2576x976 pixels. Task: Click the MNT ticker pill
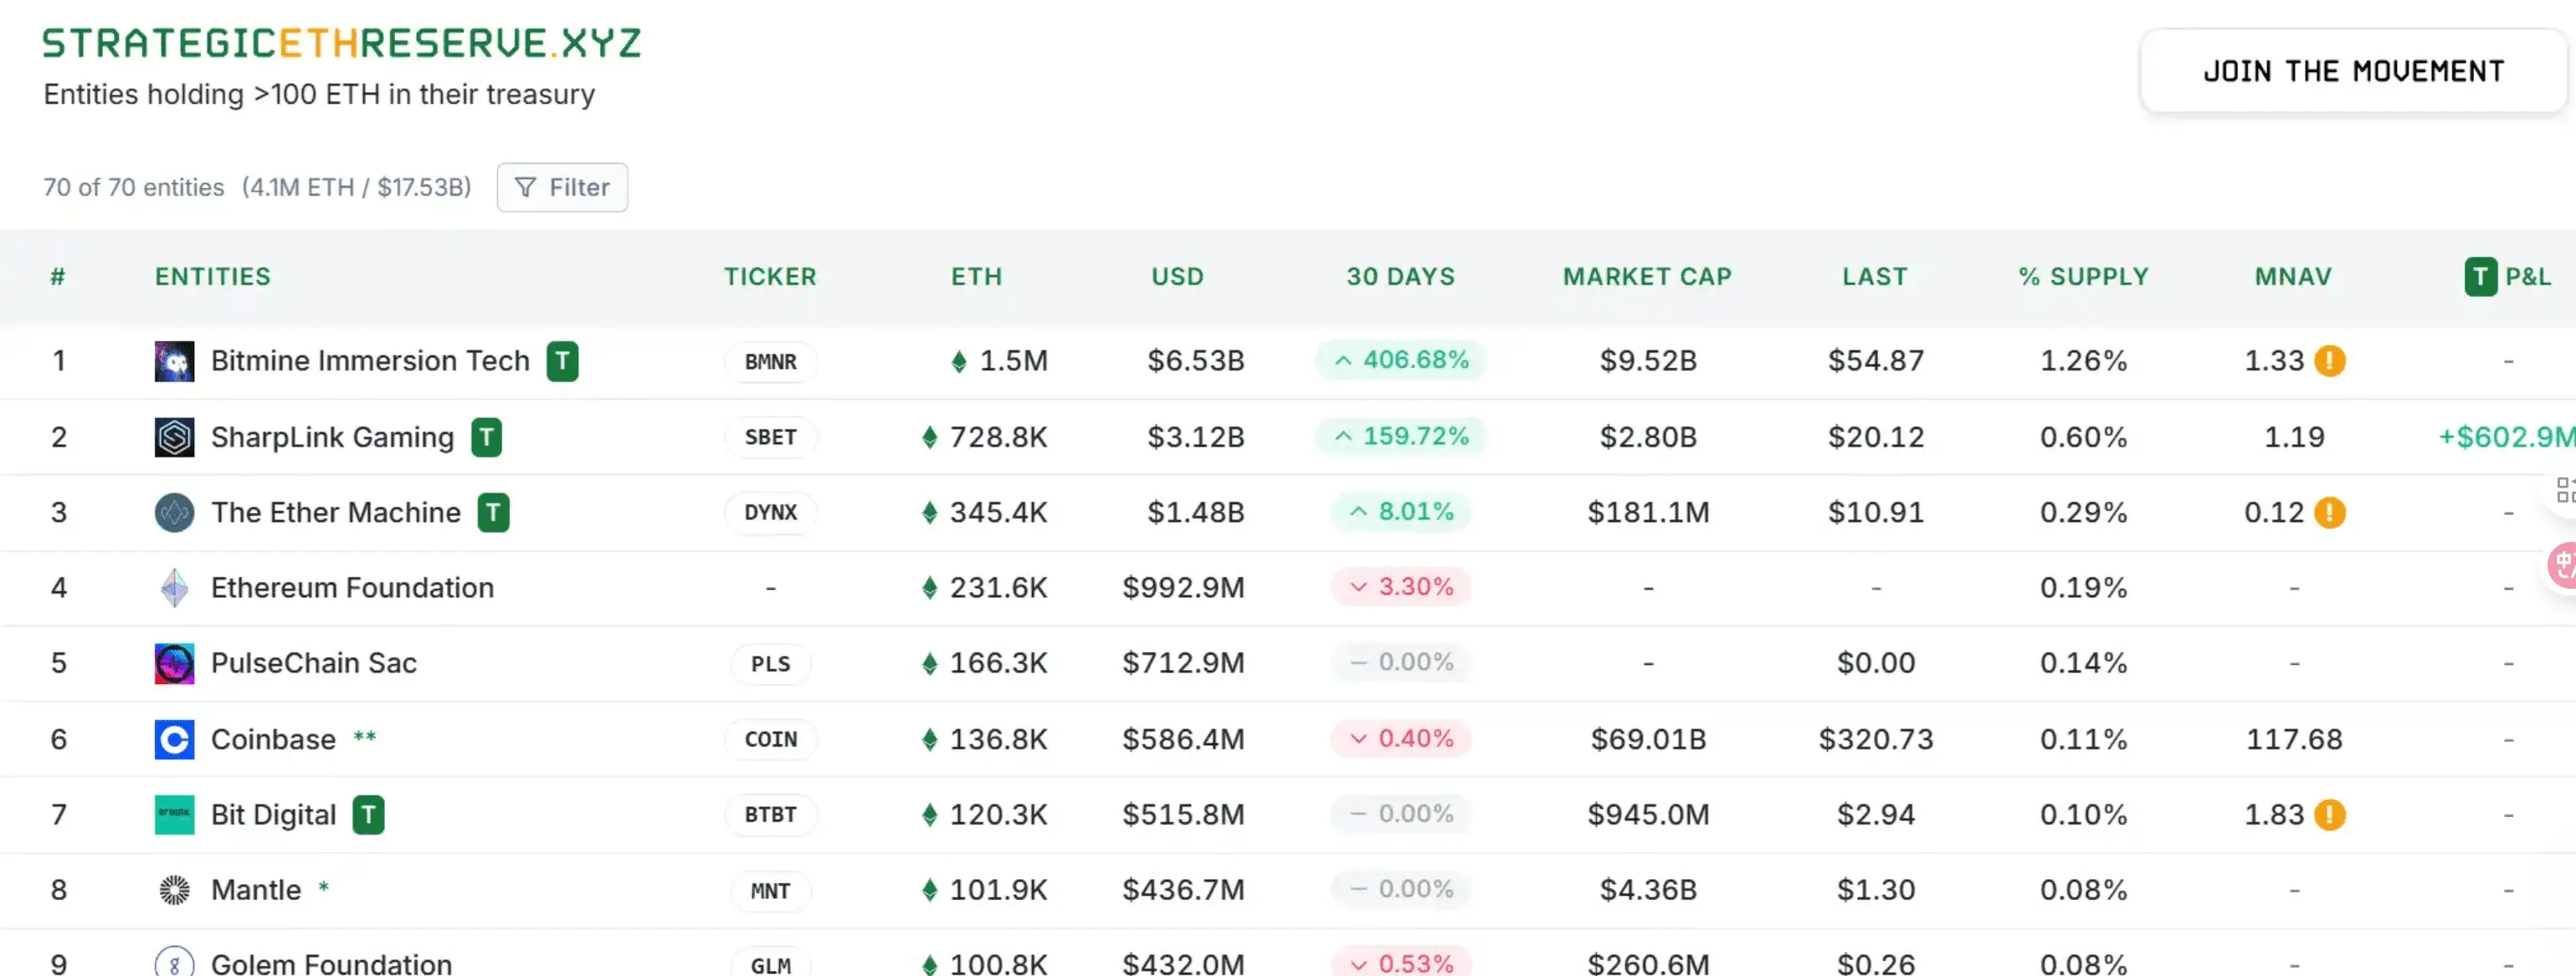(770, 891)
